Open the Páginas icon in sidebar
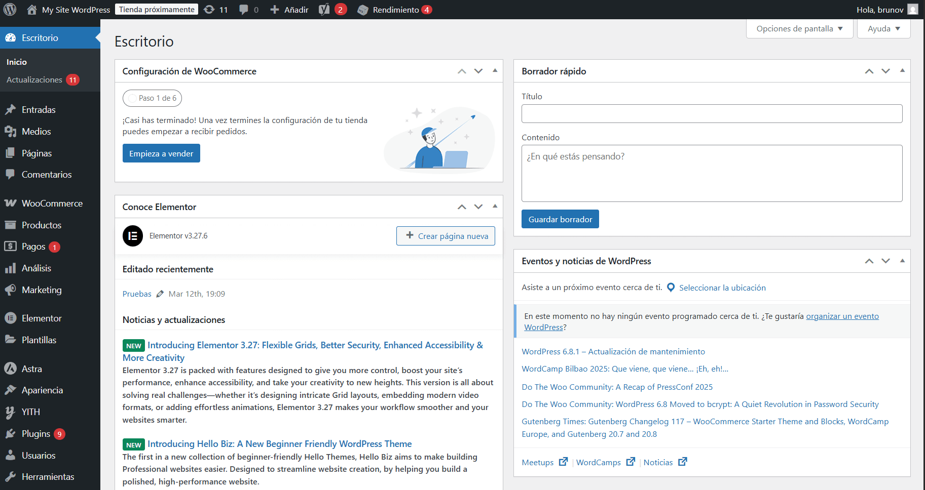The height and width of the screenshot is (490, 925). tap(10, 153)
